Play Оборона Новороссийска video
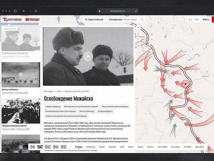The height and width of the screenshot is (161, 214). coord(21,111)
